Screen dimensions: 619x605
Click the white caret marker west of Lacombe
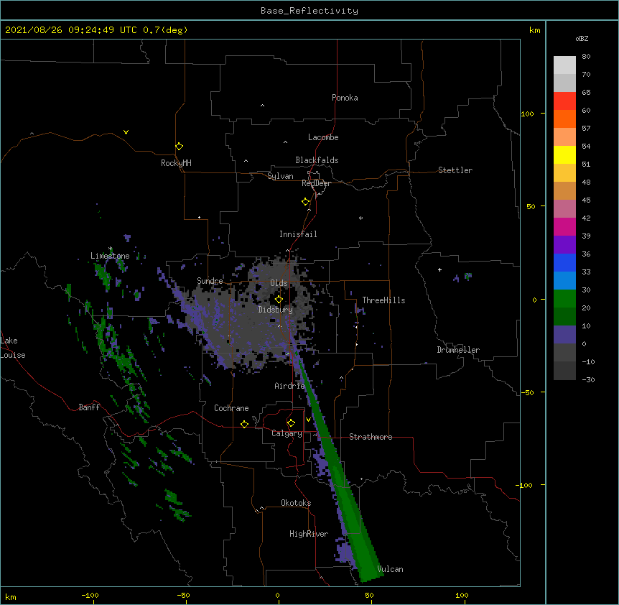(285, 142)
